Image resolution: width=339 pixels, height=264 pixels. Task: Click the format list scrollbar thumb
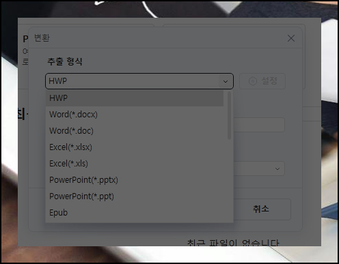click(x=229, y=115)
